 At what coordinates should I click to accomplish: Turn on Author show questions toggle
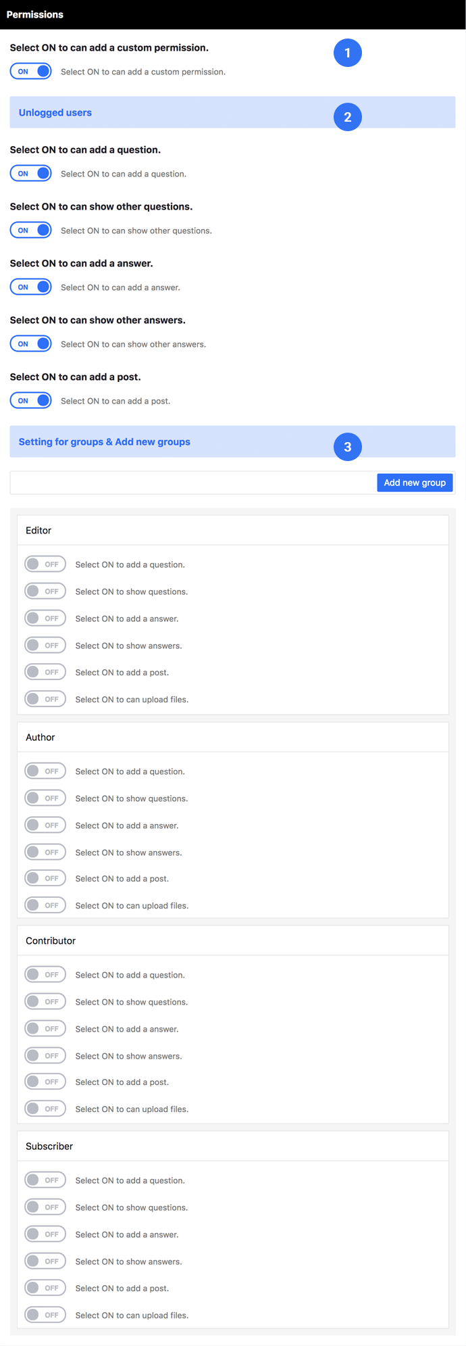45,798
